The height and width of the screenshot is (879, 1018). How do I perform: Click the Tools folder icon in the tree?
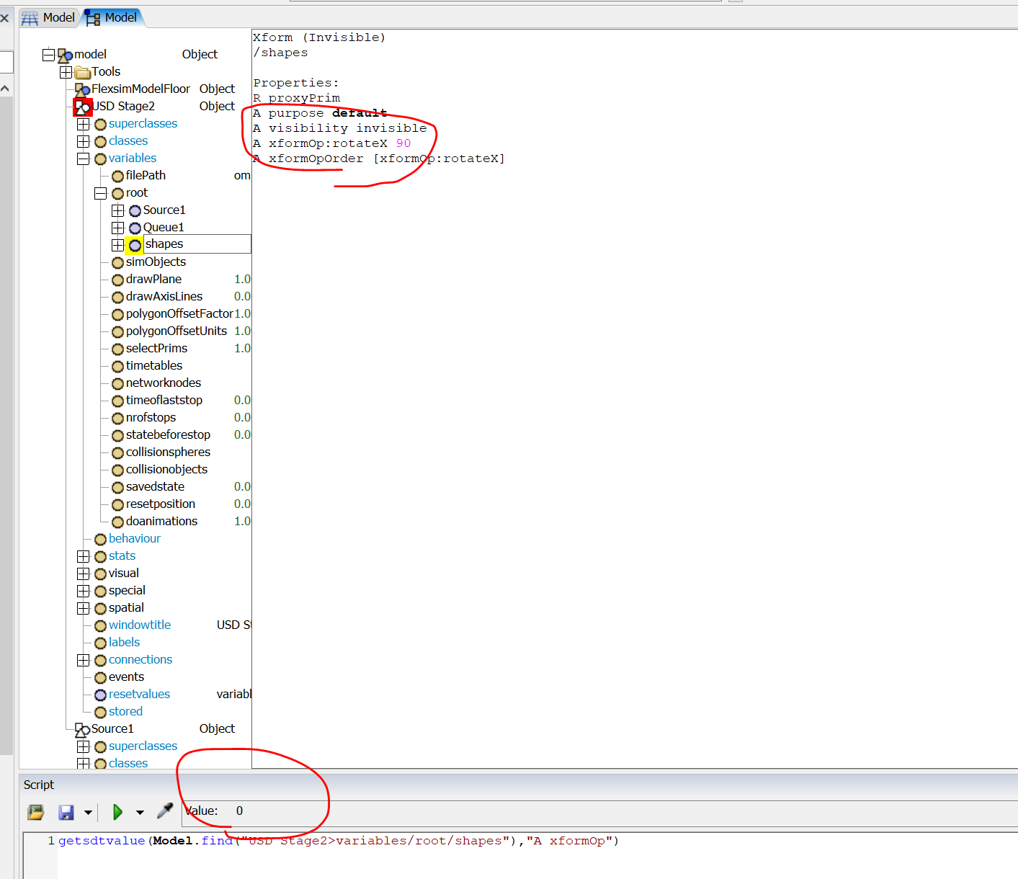click(82, 72)
